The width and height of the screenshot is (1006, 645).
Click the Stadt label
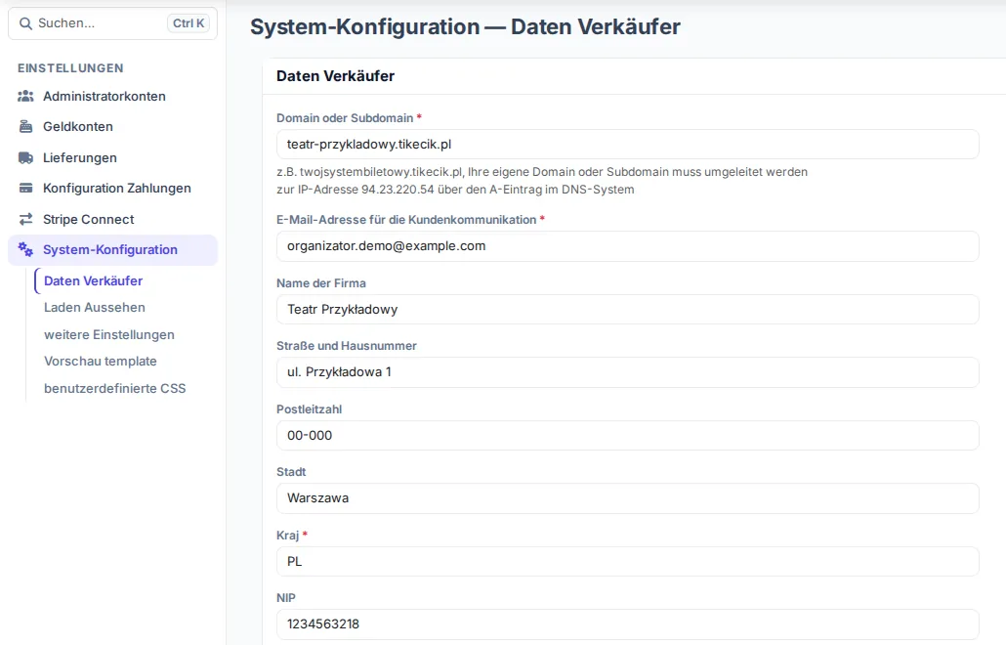click(x=291, y=472)
